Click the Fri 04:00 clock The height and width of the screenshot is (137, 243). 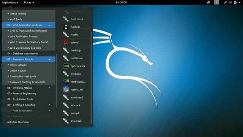click(121, 2)
